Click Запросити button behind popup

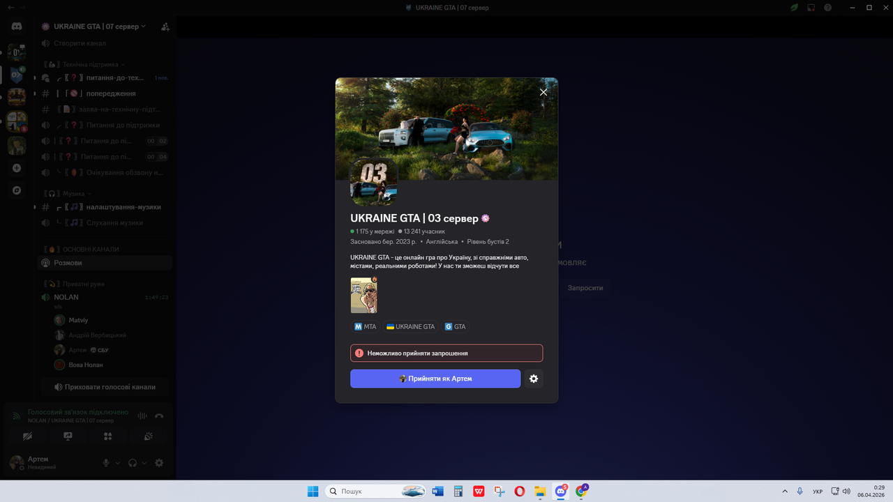(x=585, y=288)
